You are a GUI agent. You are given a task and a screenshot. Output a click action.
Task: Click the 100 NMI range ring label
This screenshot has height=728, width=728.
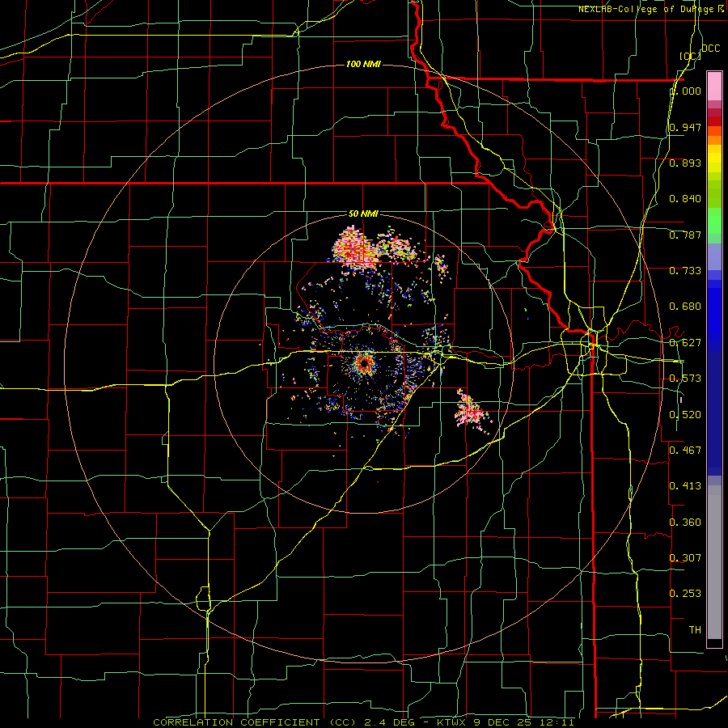coord(363,64)
